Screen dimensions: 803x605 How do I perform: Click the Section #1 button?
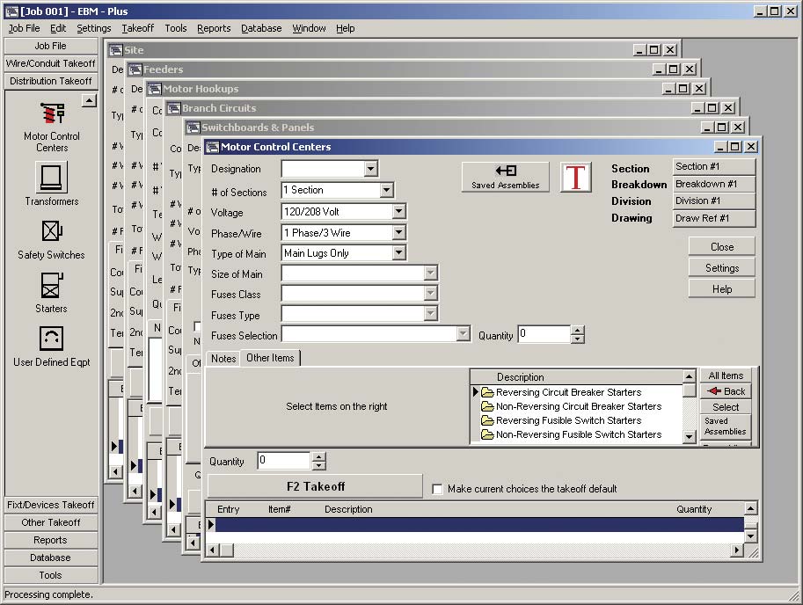coord(713,166)
